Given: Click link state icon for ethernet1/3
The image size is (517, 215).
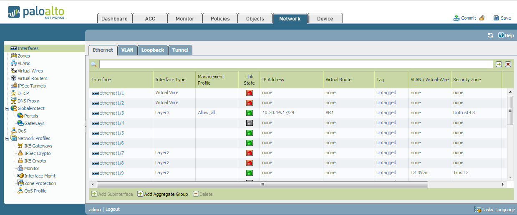Looking at the screenshot, I should coord(250,113).
